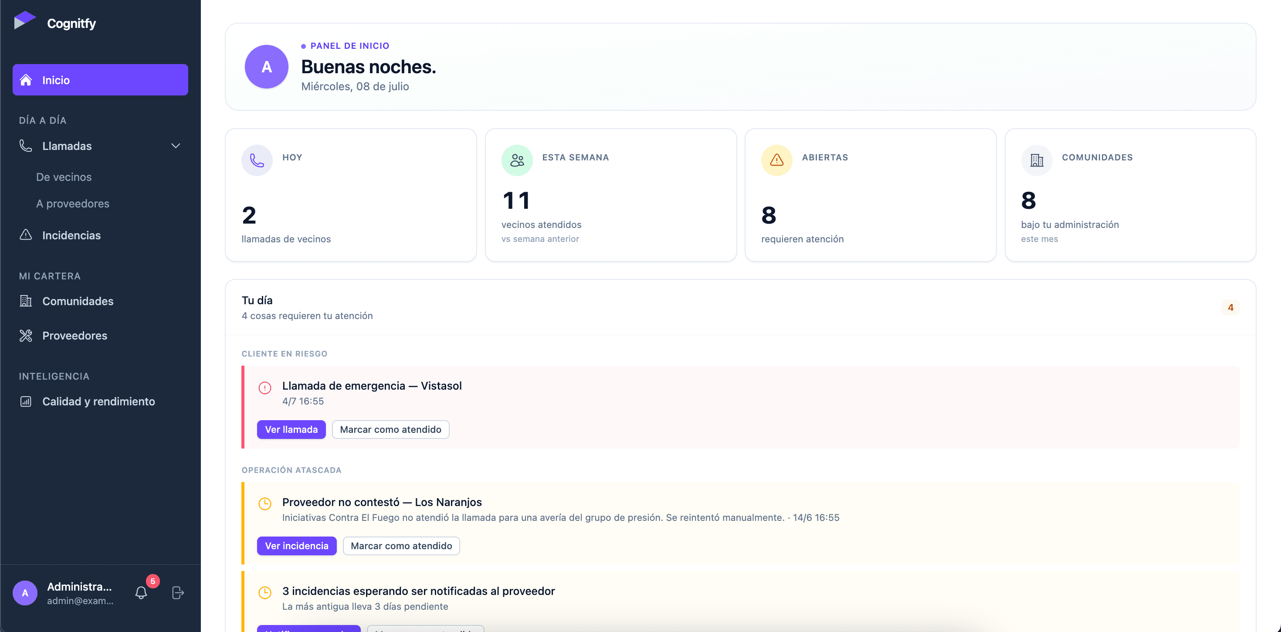Click the Cognitfy brand name

71,23
